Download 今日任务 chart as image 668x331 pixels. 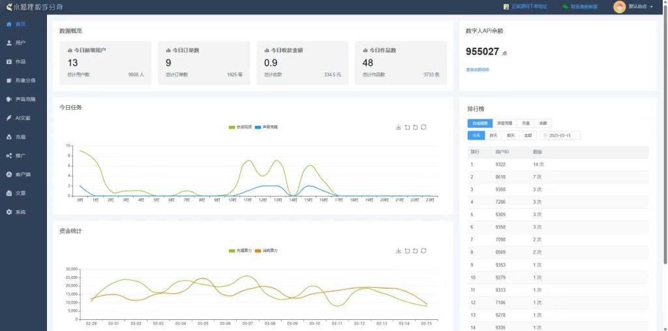coord(399,127)
